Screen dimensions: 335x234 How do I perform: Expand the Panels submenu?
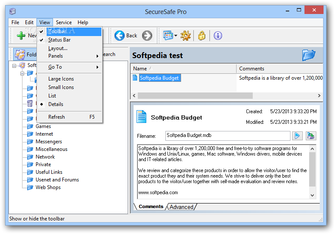[x=70, y=56]
